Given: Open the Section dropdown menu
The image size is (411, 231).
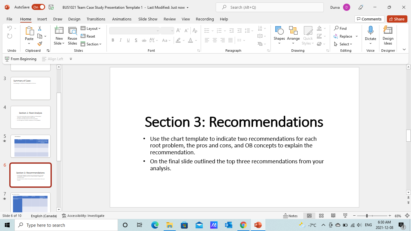Looking at the screenshot, I should pyautogui.click(x=91, y=44).
